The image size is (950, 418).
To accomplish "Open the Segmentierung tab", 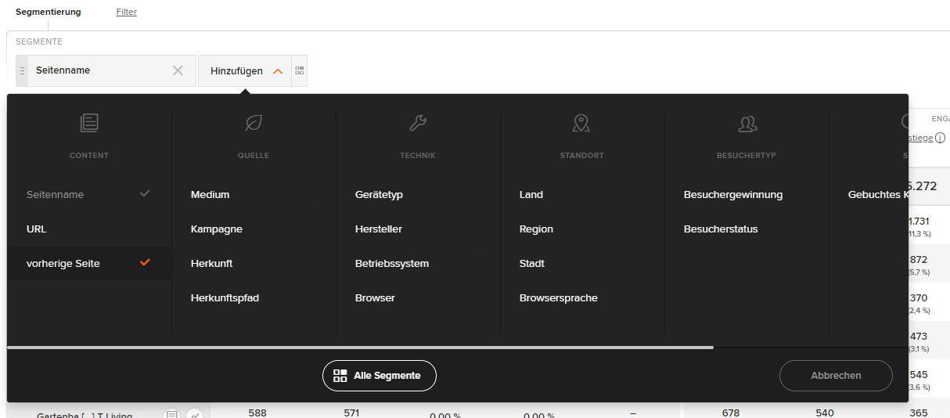I will (x=48, y=12).
